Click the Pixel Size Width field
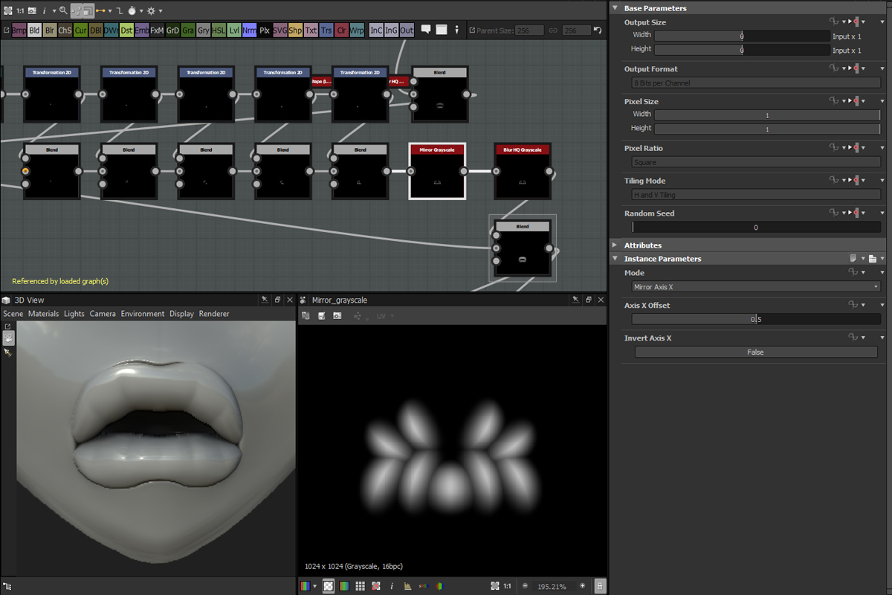The image size is (892, 595). [x=767, y=115]
